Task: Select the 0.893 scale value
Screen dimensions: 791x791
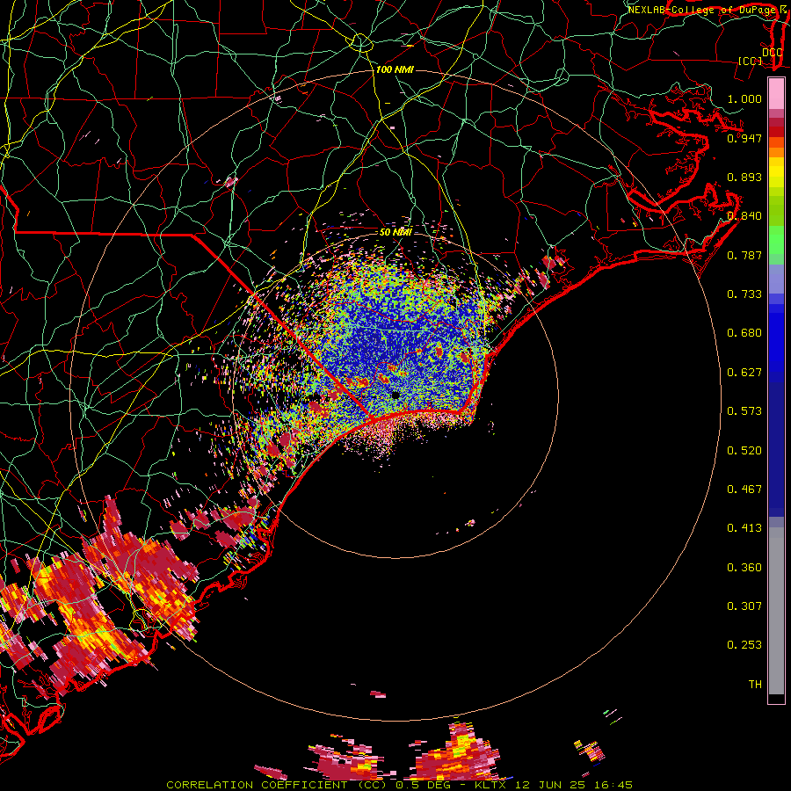Action: tap(744, 177)
